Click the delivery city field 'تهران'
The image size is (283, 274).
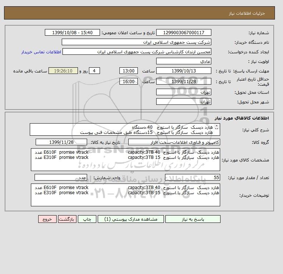[183, 102]
